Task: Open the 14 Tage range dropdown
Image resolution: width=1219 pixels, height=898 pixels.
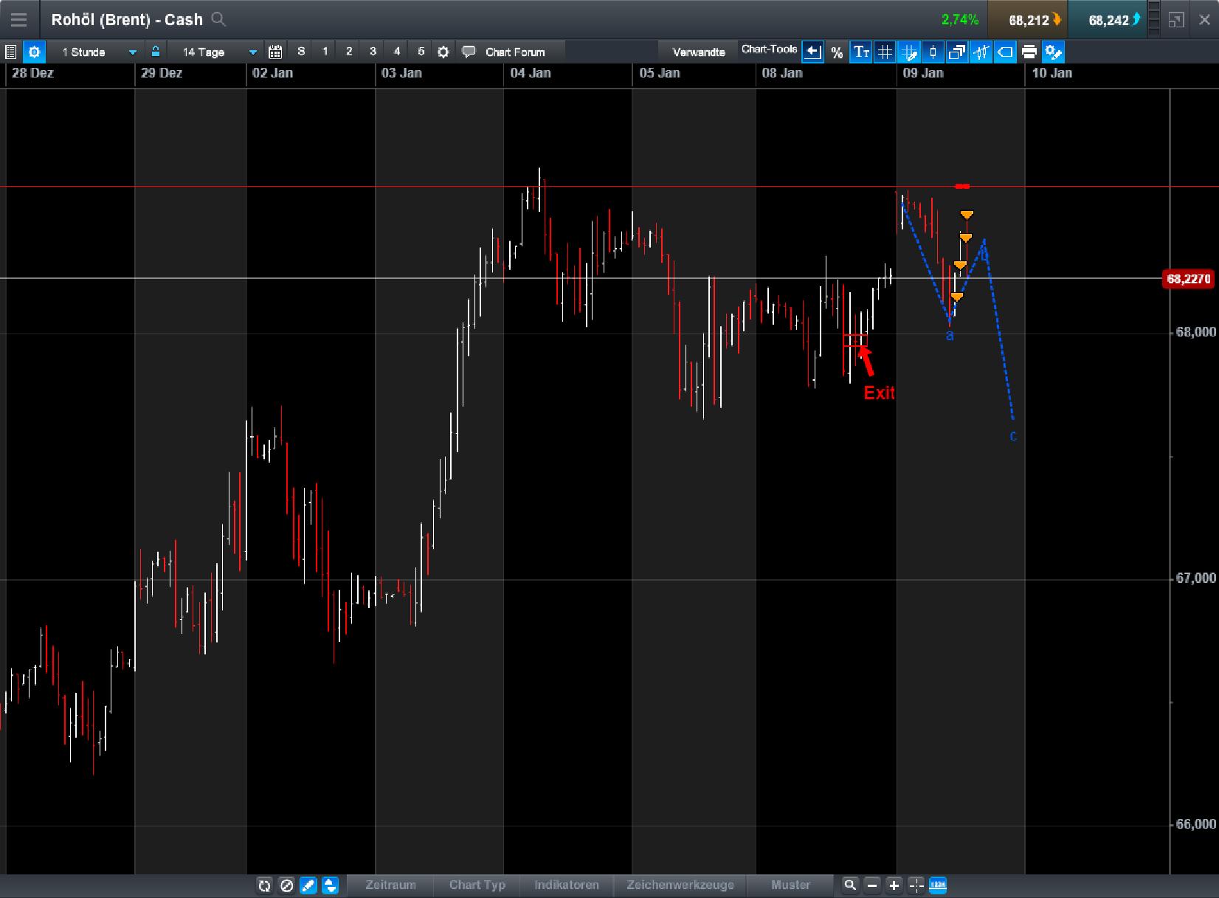Action: [252, 52]
